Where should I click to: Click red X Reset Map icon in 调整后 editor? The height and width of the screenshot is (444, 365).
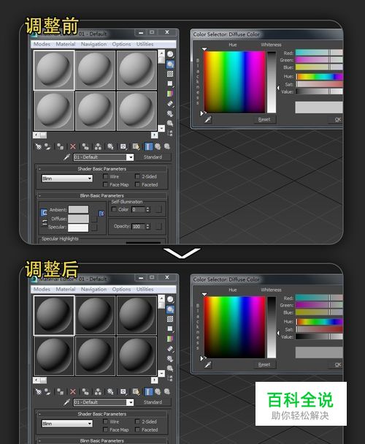[73, 391]
